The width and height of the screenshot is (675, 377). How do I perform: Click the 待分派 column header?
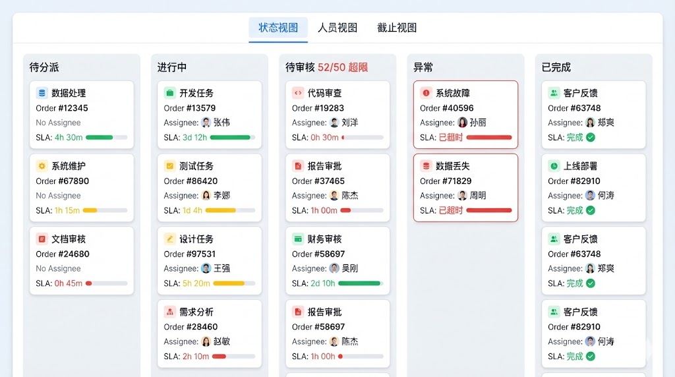44,67
